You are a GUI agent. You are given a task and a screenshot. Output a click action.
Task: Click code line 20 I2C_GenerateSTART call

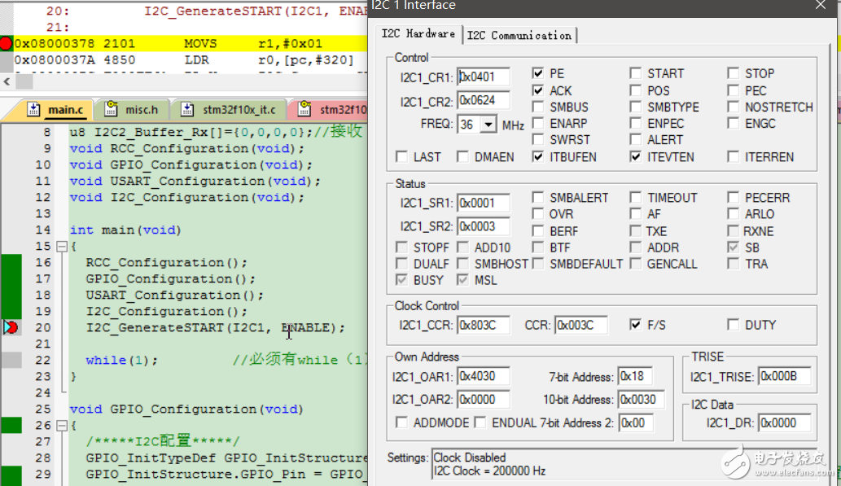(x=215, y=327)
